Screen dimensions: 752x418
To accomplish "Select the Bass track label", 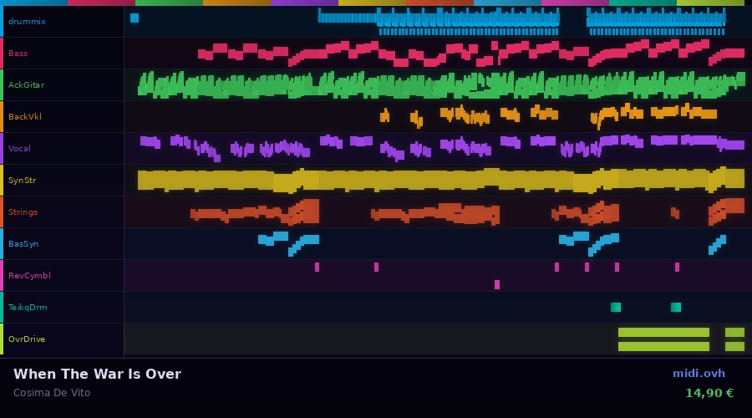I will pos(18,54).
